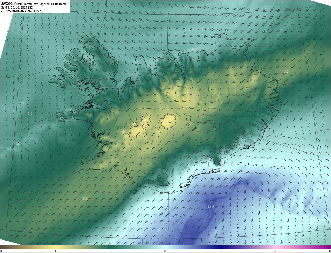Click the 7.5 value in the western sea
This screenshot has height=253, width=331.
coord(22,103)
